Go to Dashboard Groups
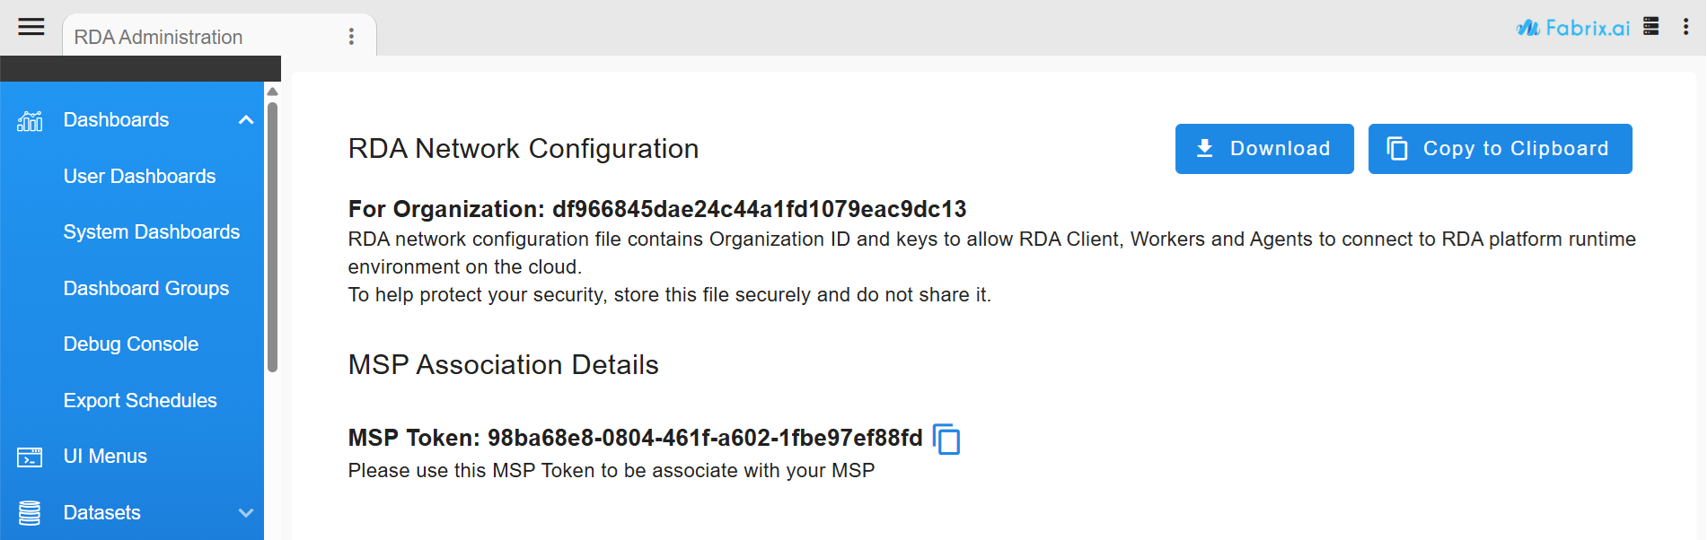Viewport: 1707px width, 540px height. tap(145, 289)
